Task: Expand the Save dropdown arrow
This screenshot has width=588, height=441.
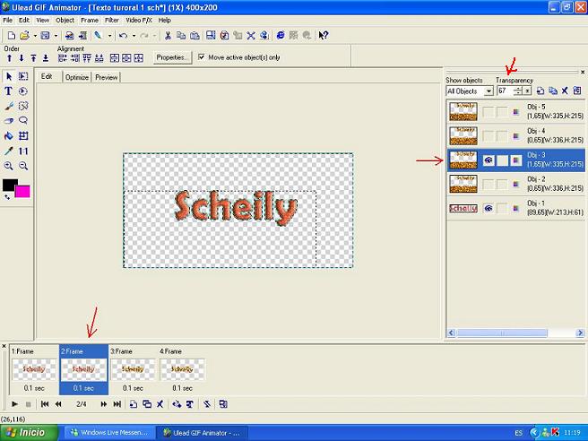Action: tap(56, 36)
